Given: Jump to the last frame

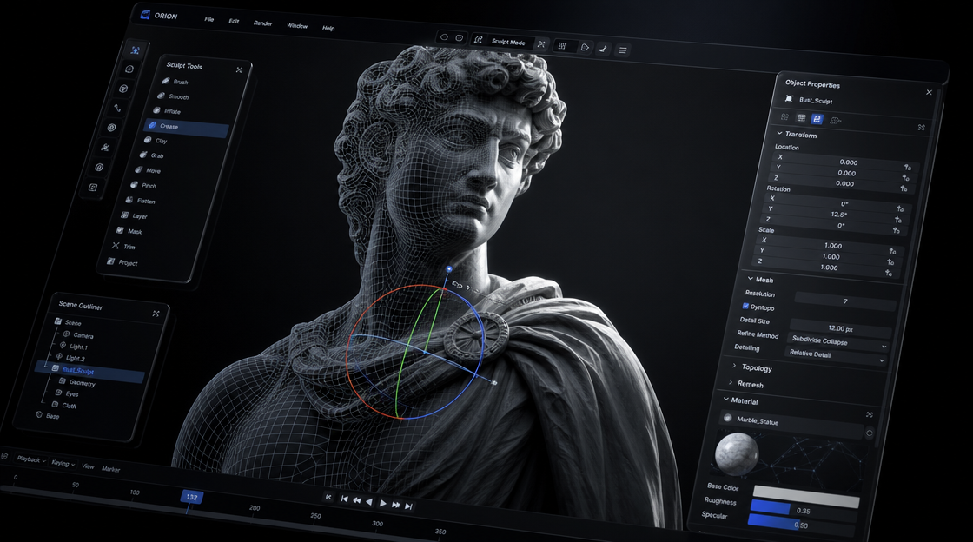Looking at the screenshot, I should pos(408,506).
